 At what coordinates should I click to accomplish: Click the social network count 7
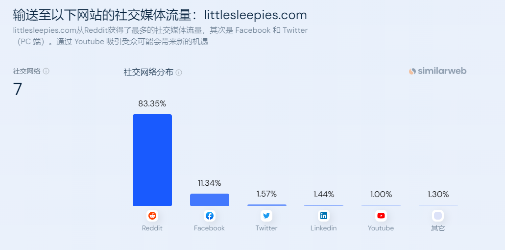click(x=18, y=89)
